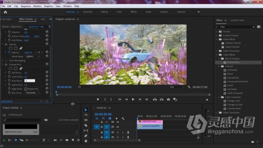
Task: Click the Home icon
Action: [x=6, y=12]
